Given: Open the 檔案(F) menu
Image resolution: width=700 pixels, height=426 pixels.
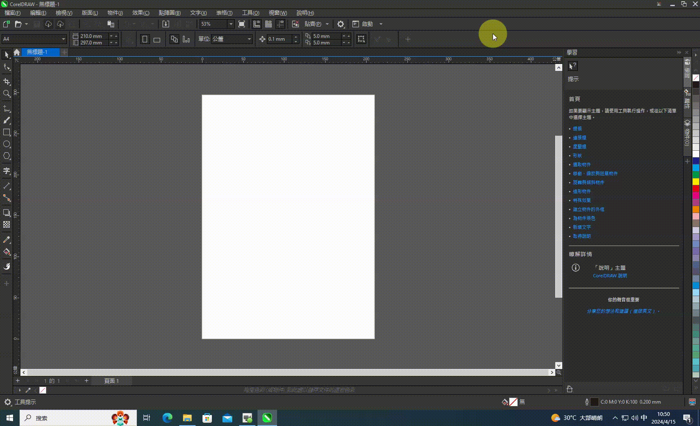Looking at the screenshot, I should tap(13, 13).
